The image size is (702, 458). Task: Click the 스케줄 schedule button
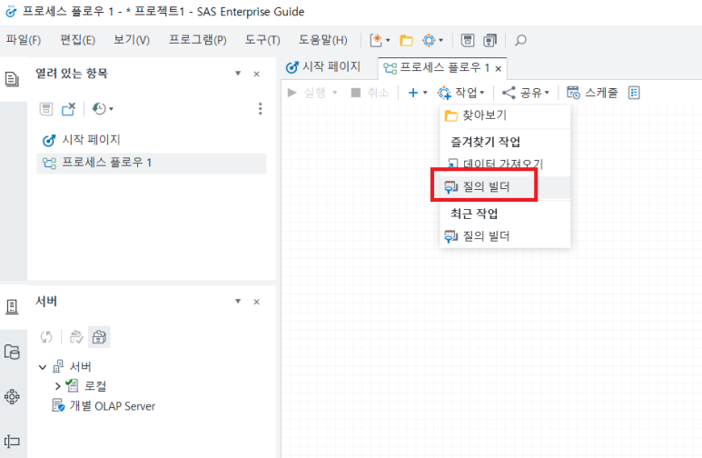(592, 93)
